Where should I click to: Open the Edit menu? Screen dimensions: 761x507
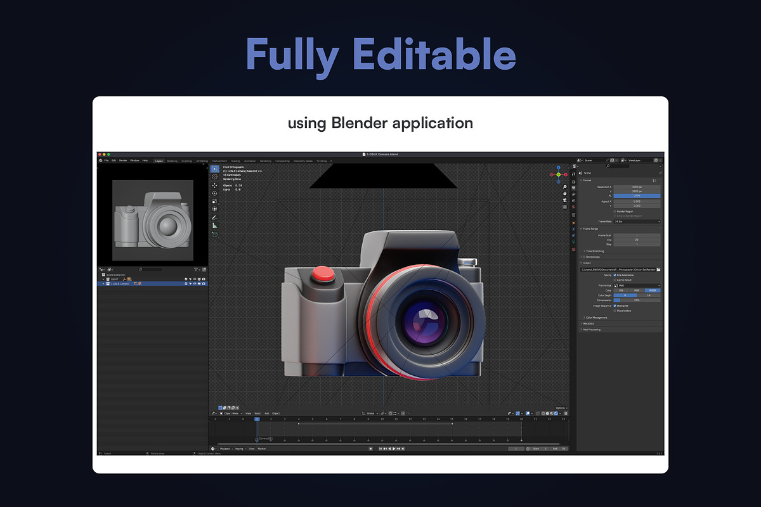[114, 161]
